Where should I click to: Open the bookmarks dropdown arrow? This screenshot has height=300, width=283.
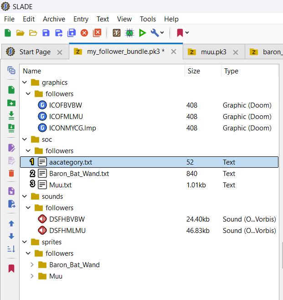(187, 33)
